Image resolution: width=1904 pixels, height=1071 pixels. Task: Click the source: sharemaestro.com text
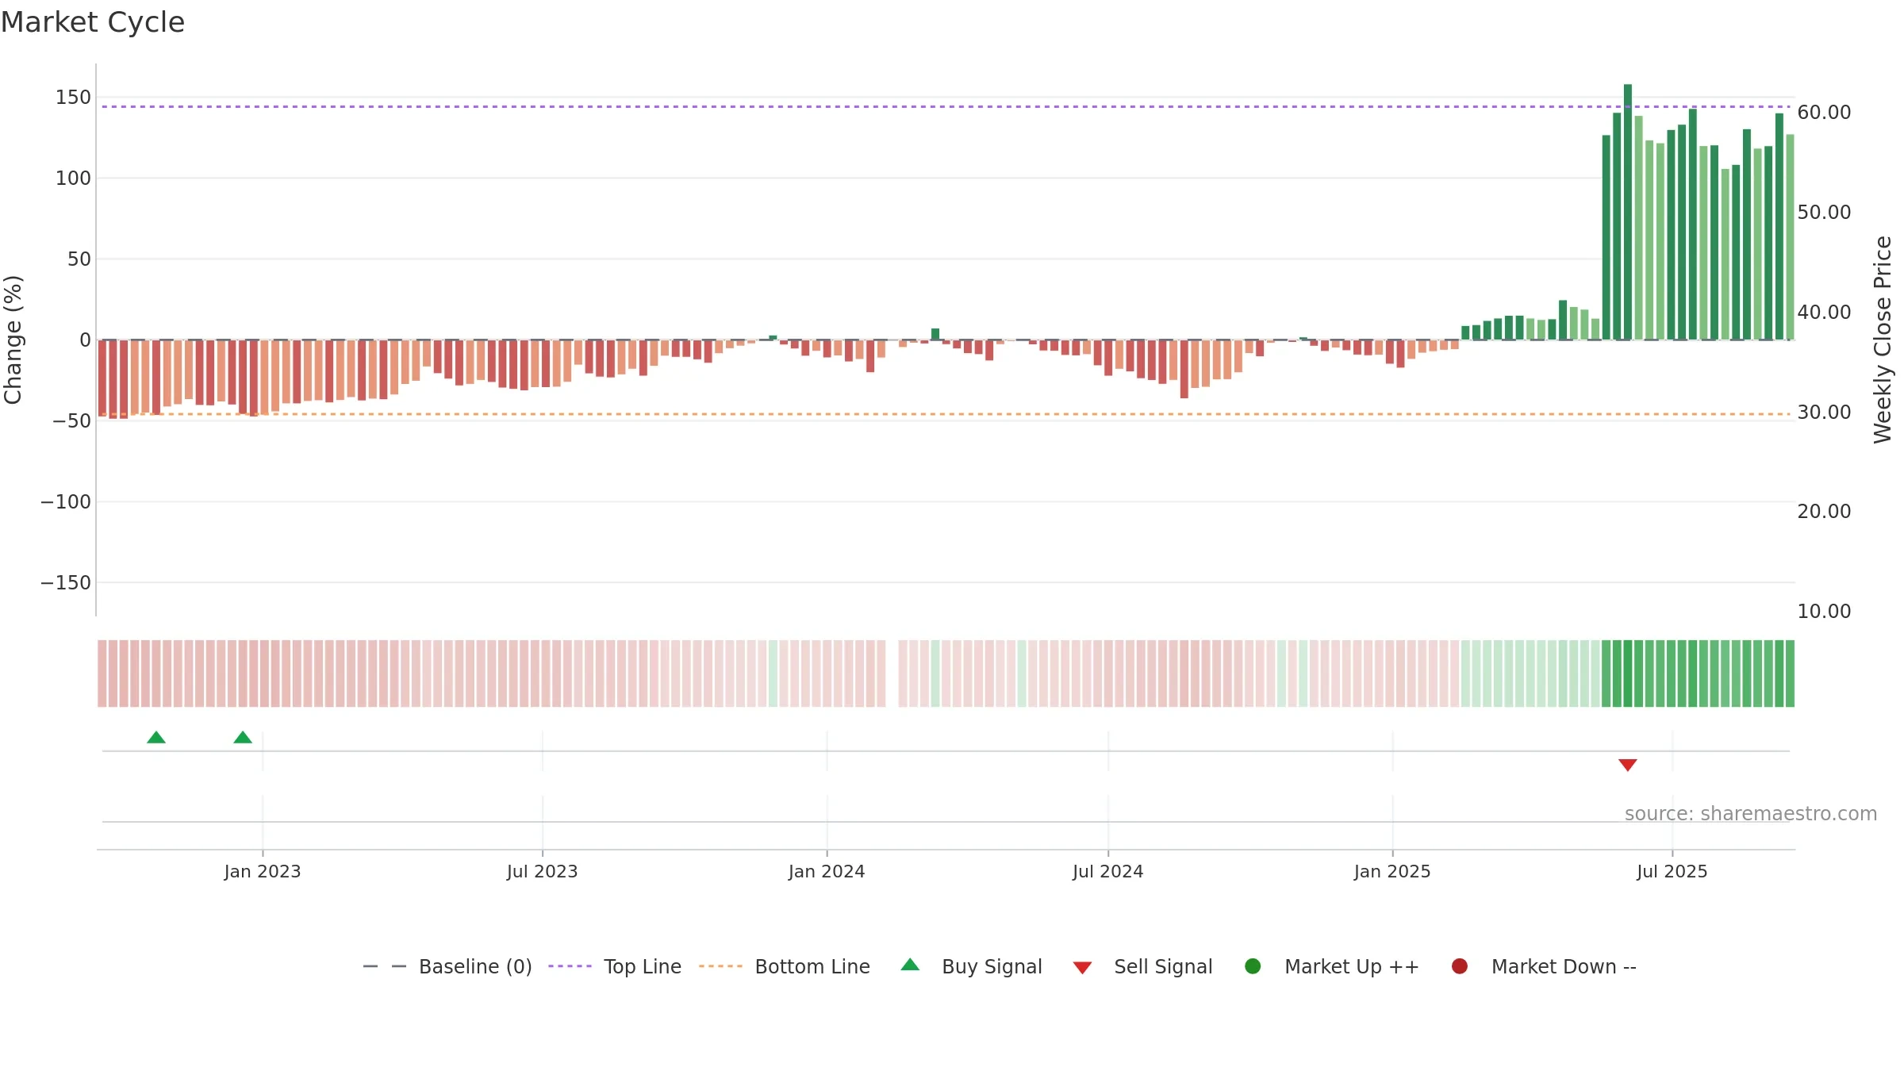coord(1751,814)
